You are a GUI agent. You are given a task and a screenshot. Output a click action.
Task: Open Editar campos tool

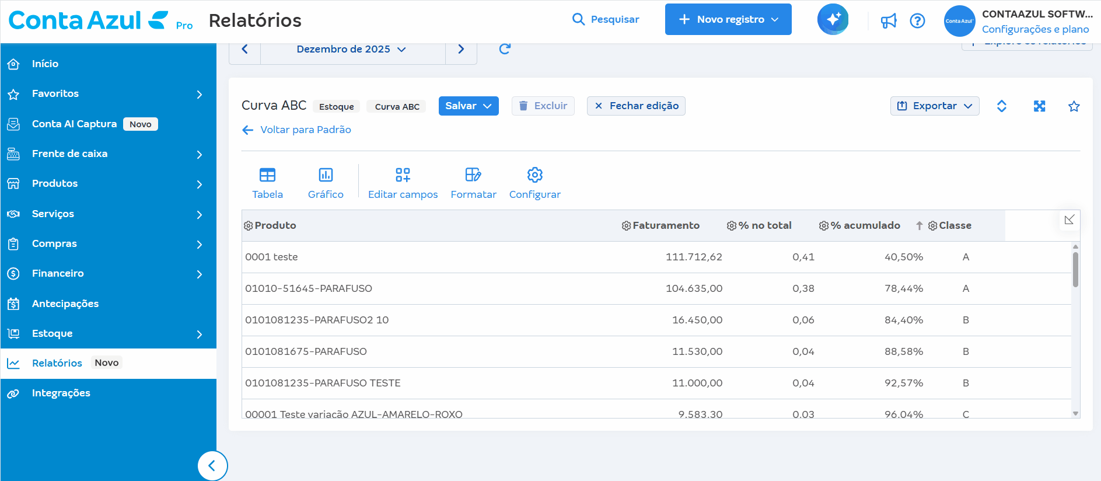pos(403,183)
